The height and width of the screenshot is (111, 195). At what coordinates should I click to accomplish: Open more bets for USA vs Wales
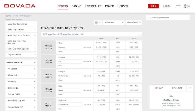point(87,90)
